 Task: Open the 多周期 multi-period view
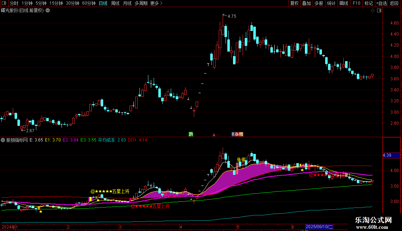click(x=141, y=3)
